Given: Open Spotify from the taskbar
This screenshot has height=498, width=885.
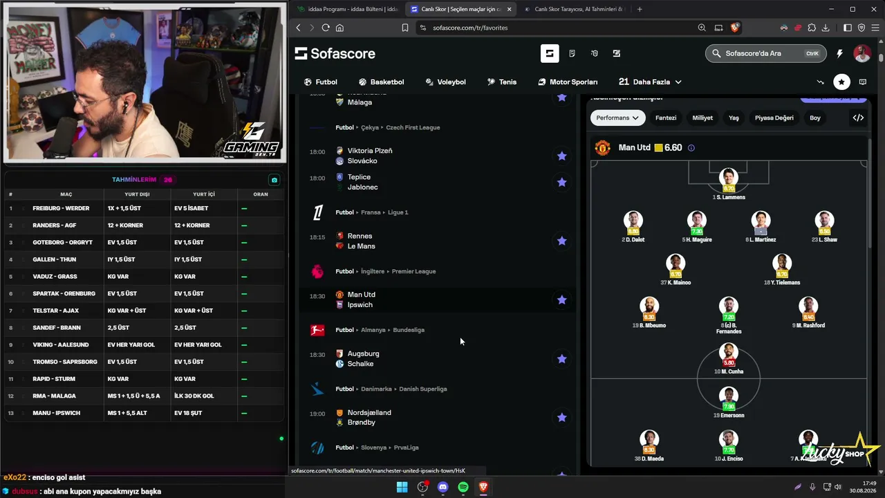Looking at the screenshot, I should [x=463, y=487].
